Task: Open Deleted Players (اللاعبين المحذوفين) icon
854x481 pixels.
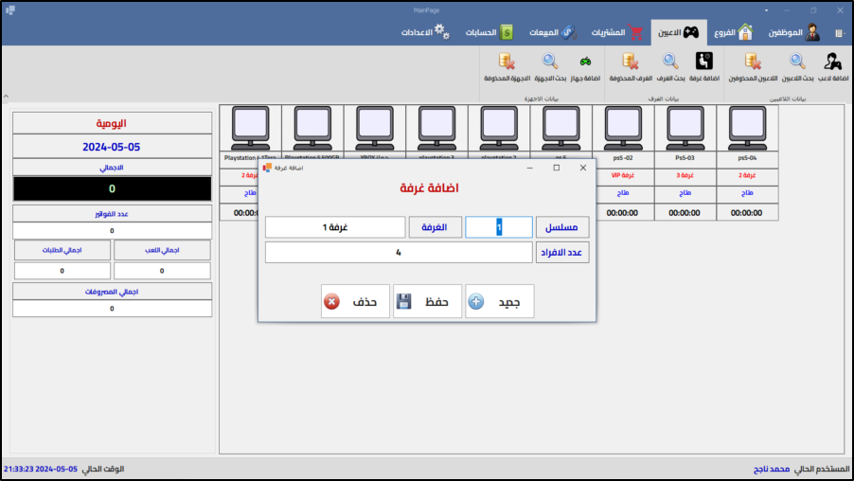Action: point(753,62)
